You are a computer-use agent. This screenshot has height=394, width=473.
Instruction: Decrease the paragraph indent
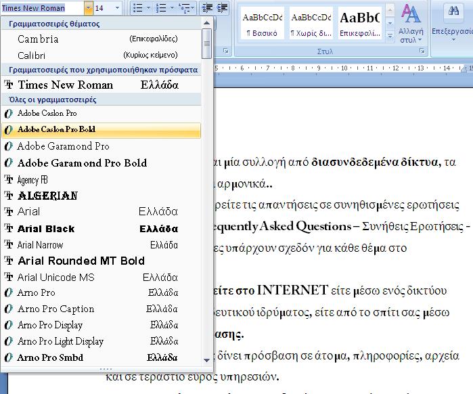[208, 8]
